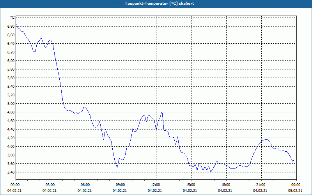
Task: Click the 04.02.21 date beneath 15:00
Action: click(x=190, y=190)
